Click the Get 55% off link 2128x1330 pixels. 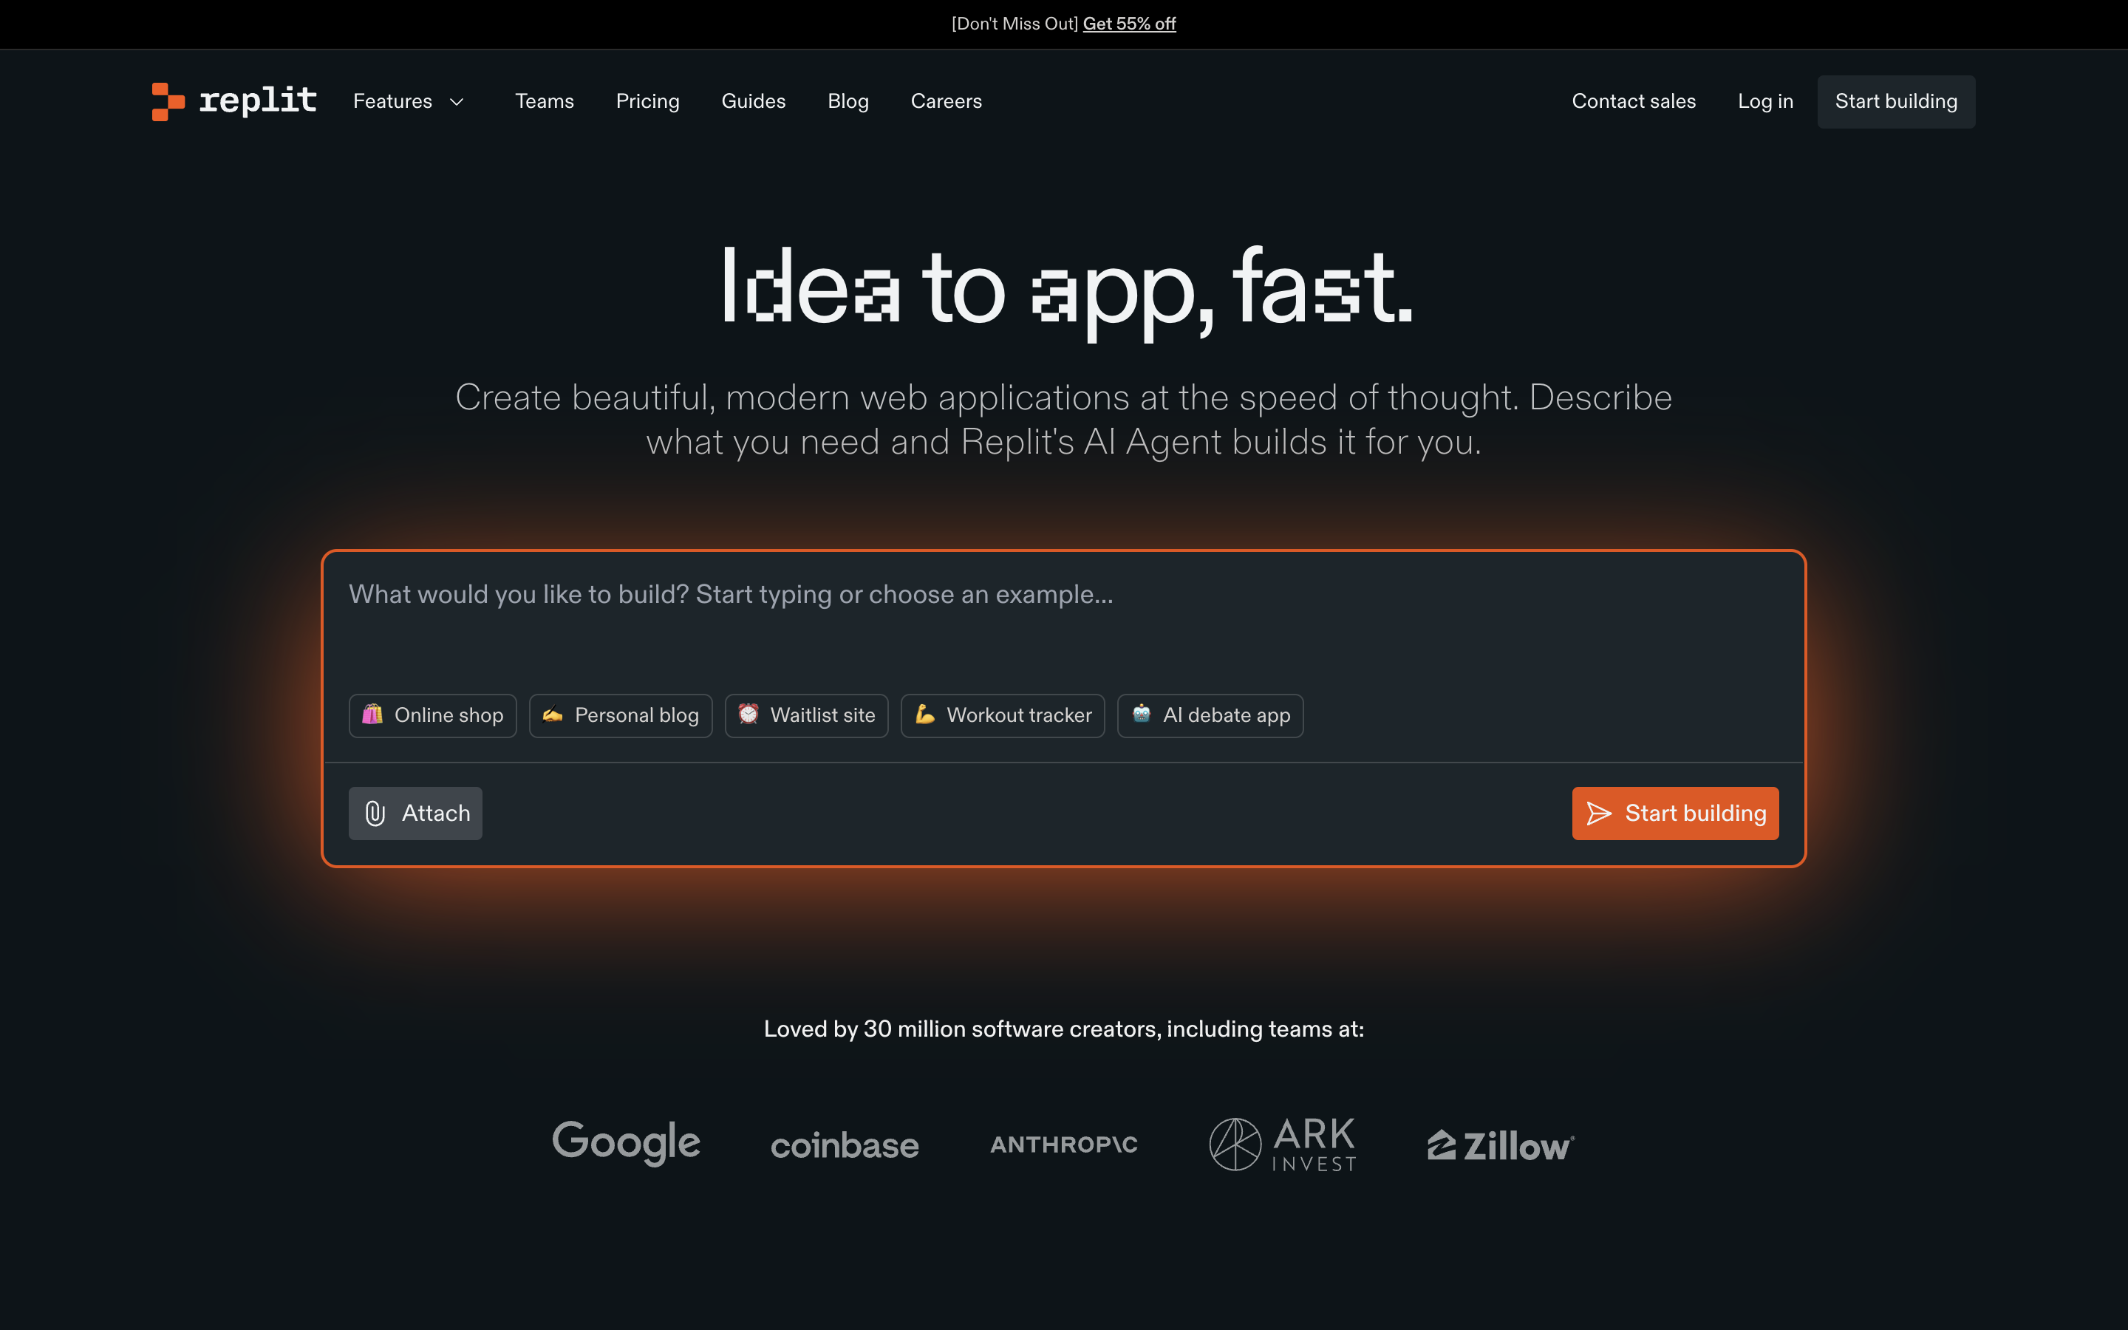[1129, 24]
